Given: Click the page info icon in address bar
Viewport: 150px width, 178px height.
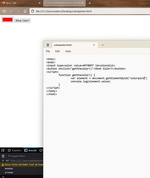Looking at the screenshot, I should click(x=32, y=11).
